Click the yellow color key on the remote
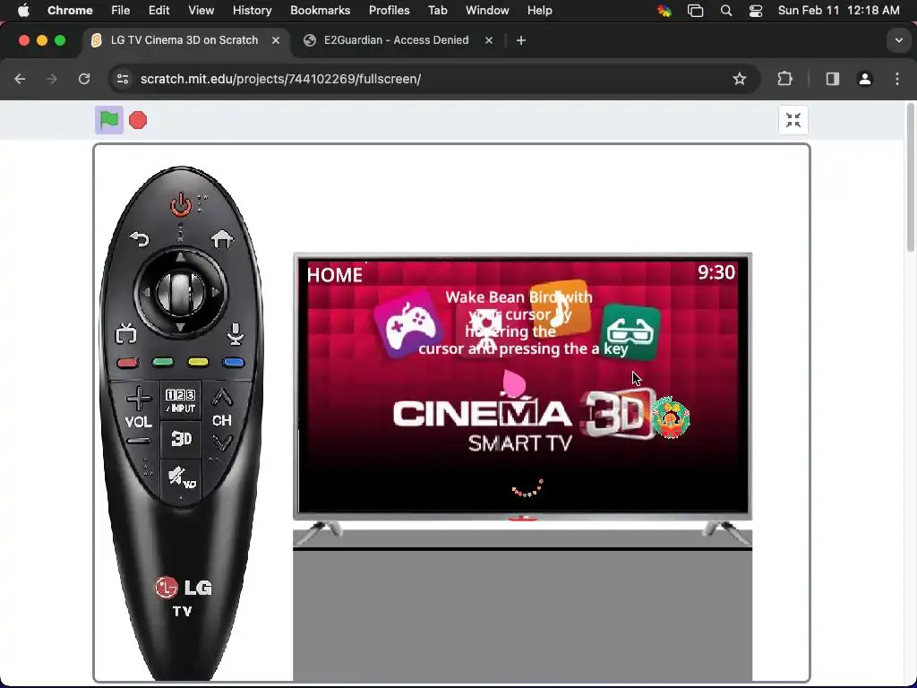The height and width of the screenshot is (688, 917). click(198, 363)
